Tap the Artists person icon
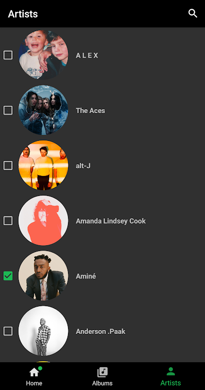This screenshot has height=390, width=205. tap(171, 371)
